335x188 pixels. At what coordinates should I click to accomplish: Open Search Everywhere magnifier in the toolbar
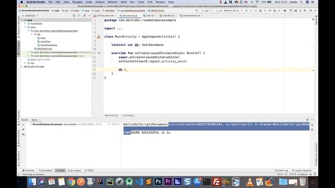(310, 10)
